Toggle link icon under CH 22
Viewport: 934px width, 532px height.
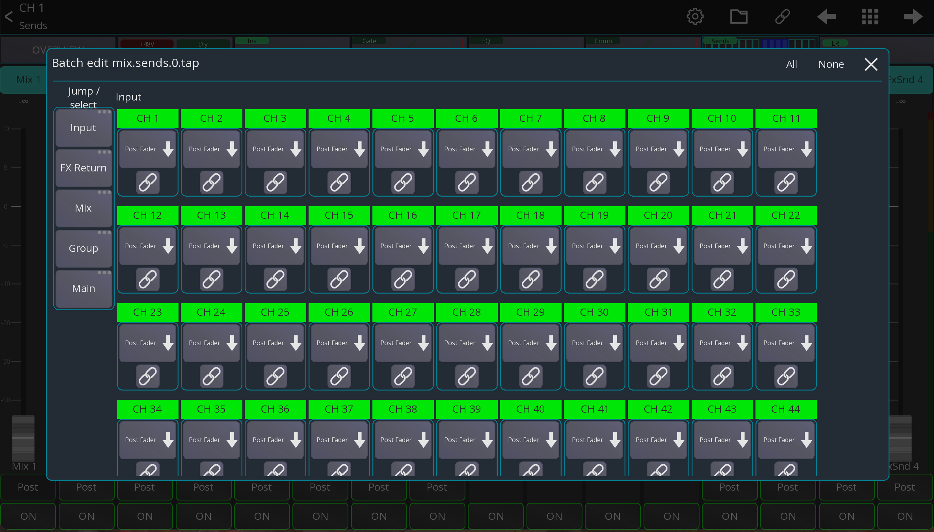pos(786,279)
